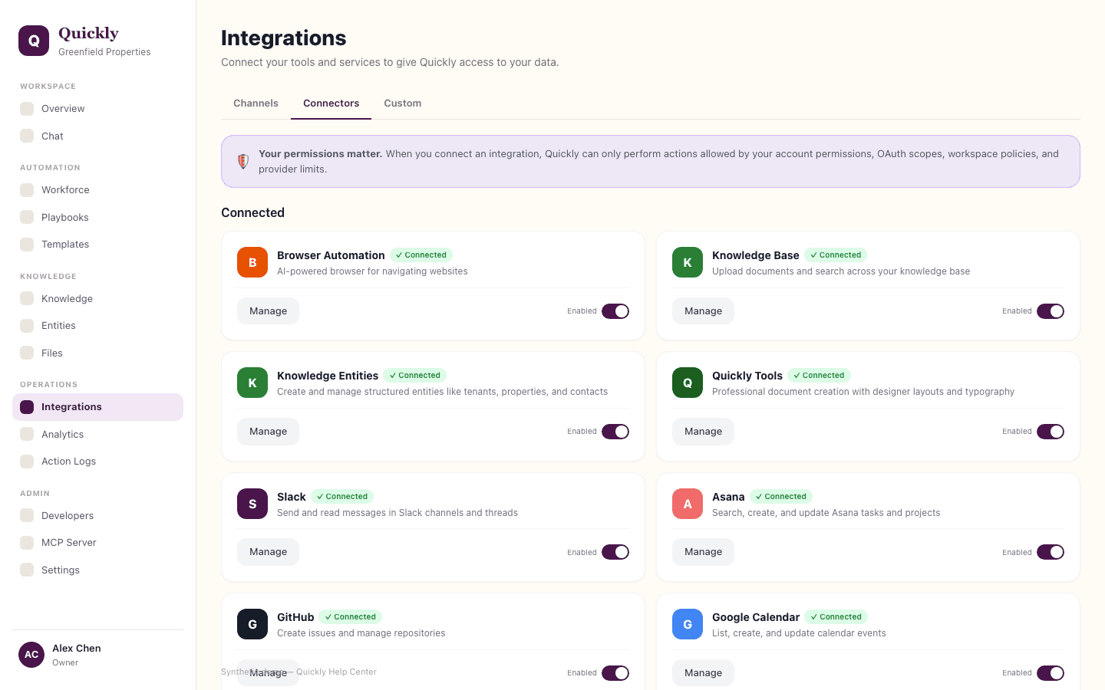Click the Google Calendar blue G icon
This screenshot has height=690, width=1105.
[x=688, y=624]
